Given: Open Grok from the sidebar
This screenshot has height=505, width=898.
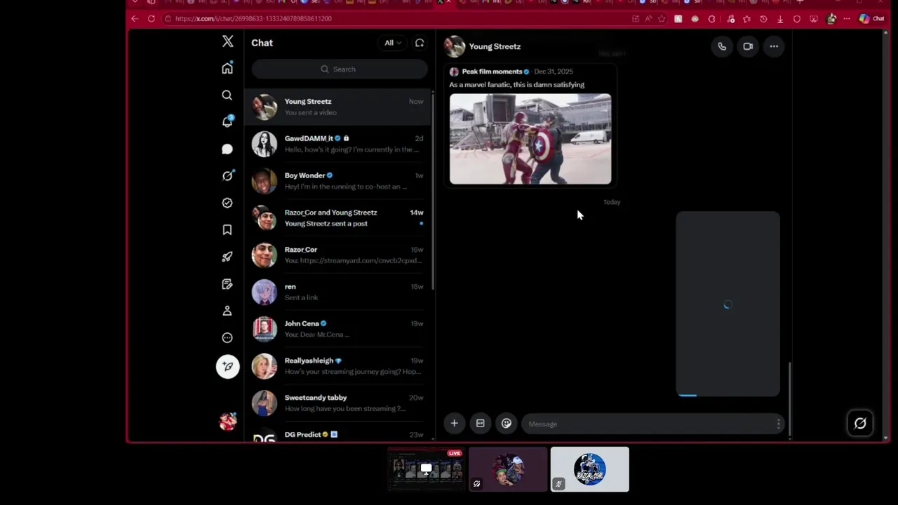Looking at the screenshot, I should coord(227,176).
